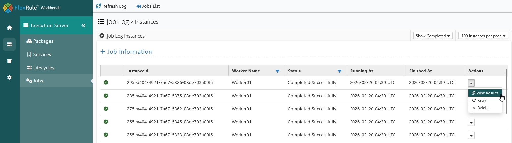Select instance ID 275ea404-4921-7a67-5362-08de703a00f5
The image size is (512, 143).
click(x=170, y=109)
